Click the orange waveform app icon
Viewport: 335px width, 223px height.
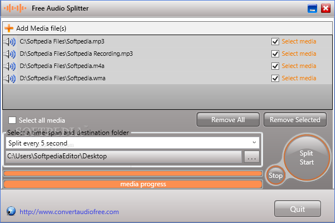click(15, 8)
